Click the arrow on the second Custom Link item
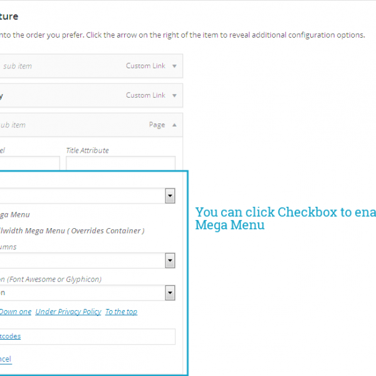The width and height of the screenshot is (376, 376). click(174, 95)
